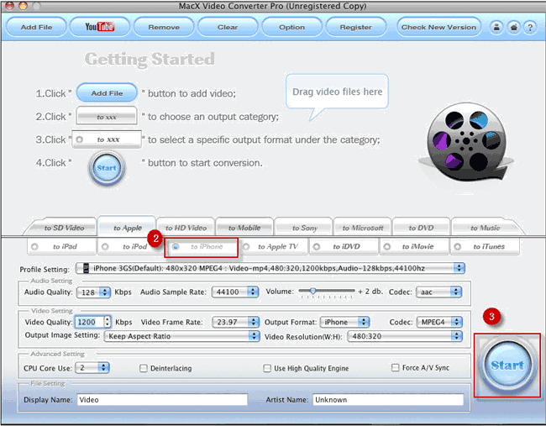The height and width of the screenshot is (426, 546).
Task: Click the round Start button in Getting Started
Action: (107, 168)
